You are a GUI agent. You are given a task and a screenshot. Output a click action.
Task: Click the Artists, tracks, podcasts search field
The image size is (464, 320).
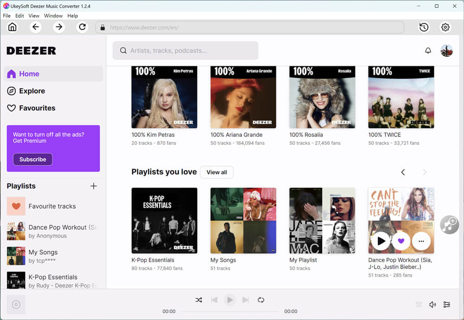coord(186,51)
